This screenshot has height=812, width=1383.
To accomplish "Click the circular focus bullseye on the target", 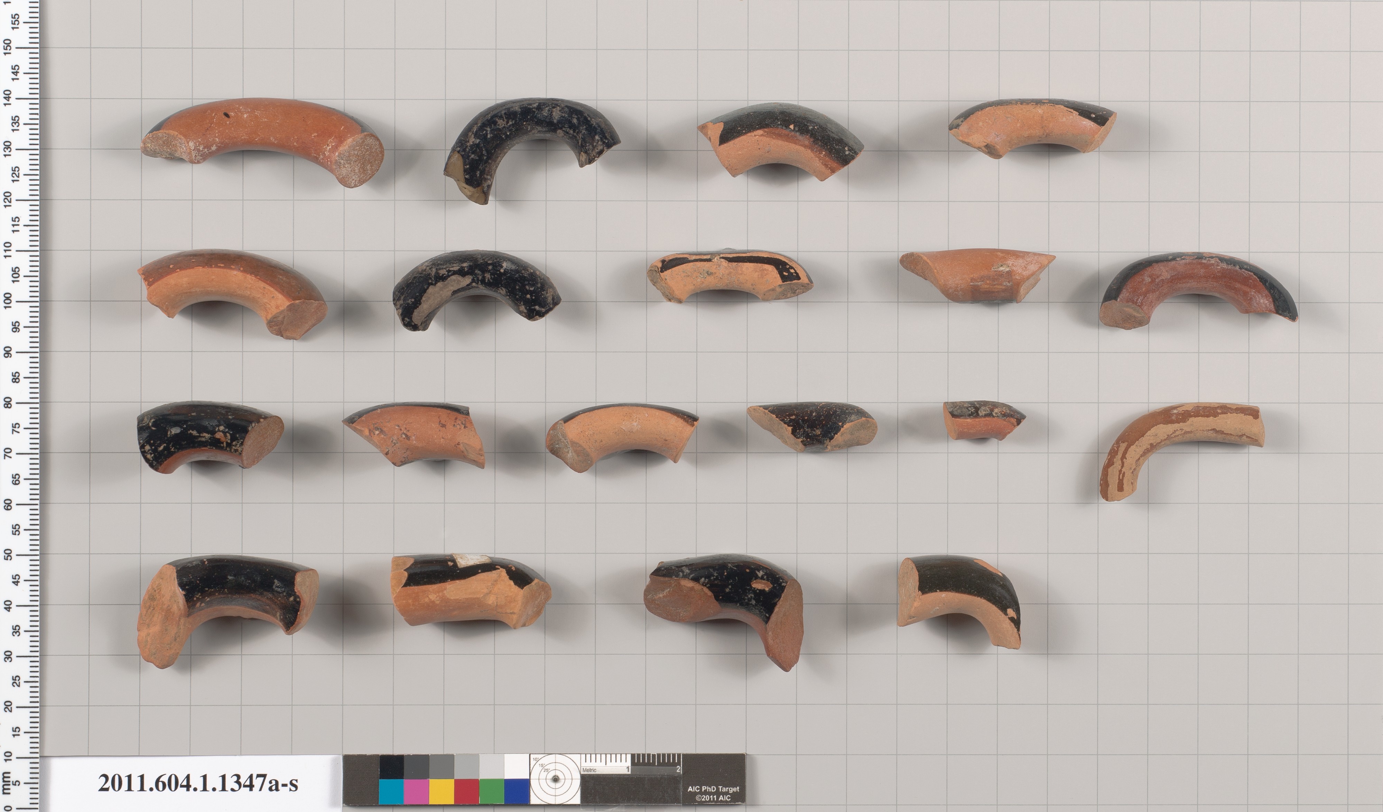I will [555, 780].
